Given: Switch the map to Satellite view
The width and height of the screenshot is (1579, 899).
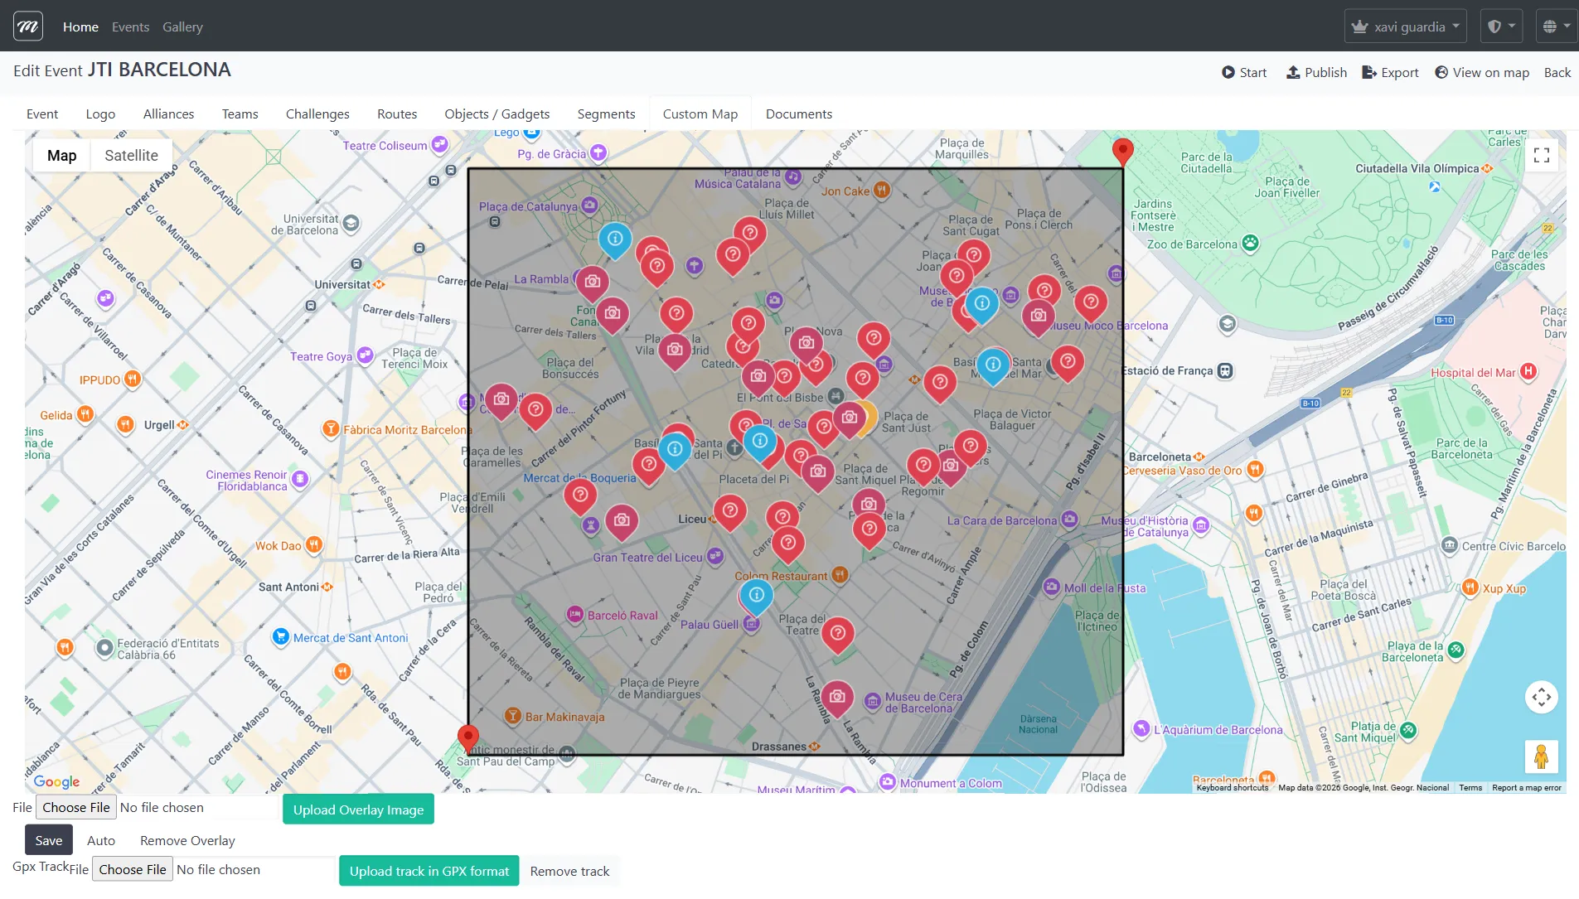Looking at the screenshot, I should tap(130, 155).
